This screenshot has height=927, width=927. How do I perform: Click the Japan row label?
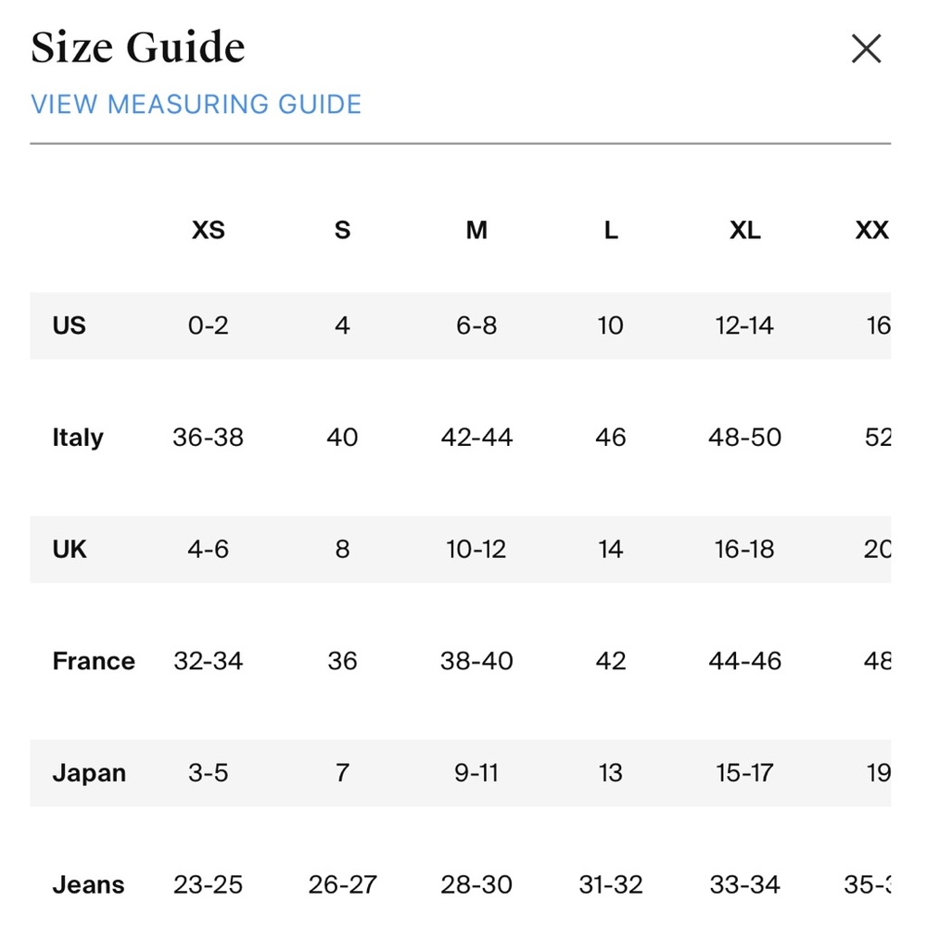pos(89,773)
